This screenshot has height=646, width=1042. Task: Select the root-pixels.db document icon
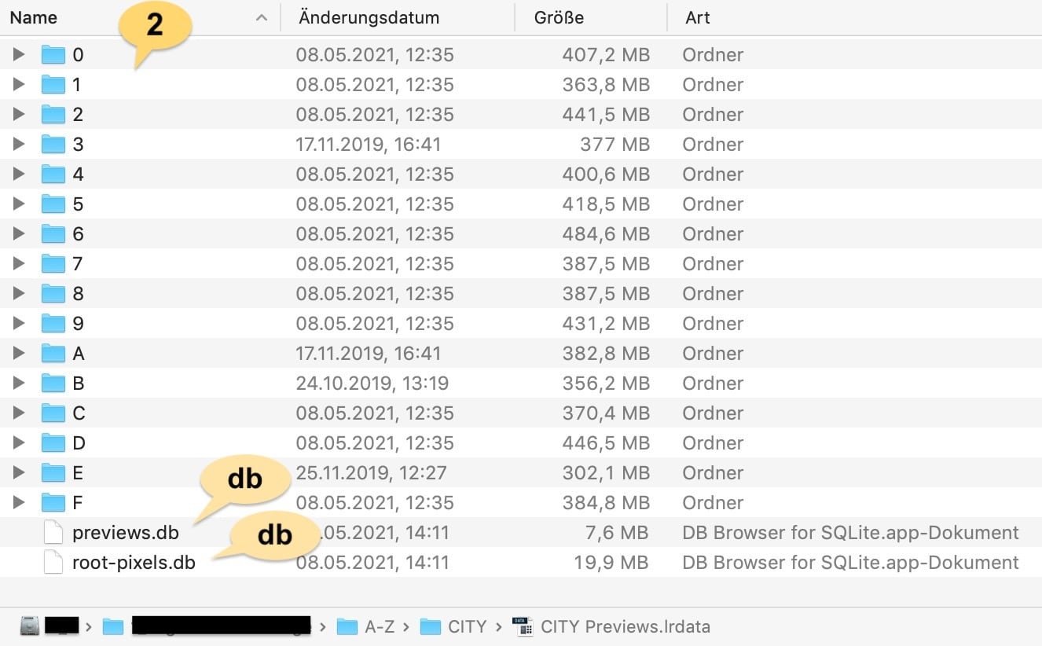click(53, 563)
